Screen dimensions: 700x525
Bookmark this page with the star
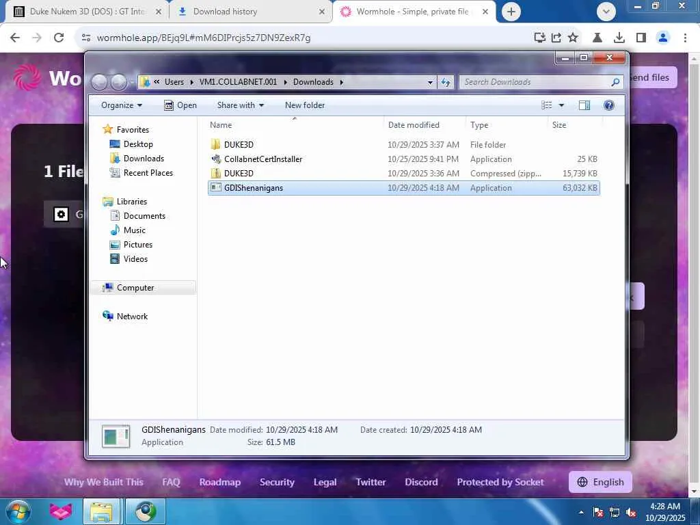point(573,38)
